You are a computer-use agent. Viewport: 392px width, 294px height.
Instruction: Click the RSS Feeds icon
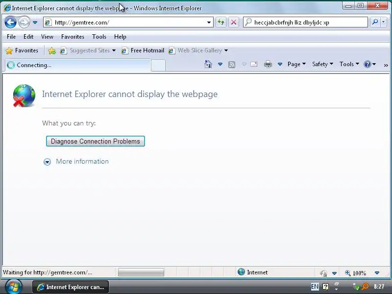232,65
